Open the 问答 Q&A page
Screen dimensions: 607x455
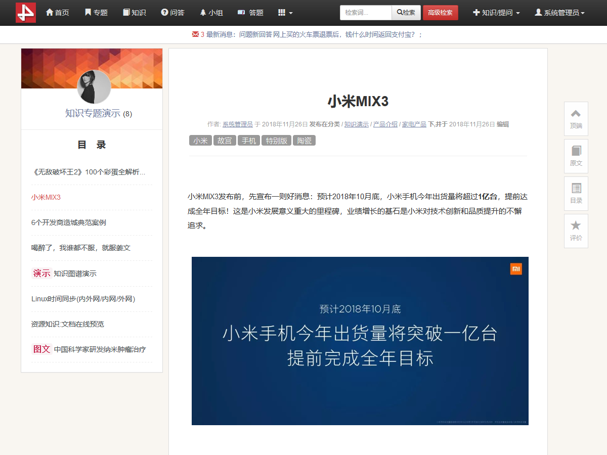pos(172,13)
